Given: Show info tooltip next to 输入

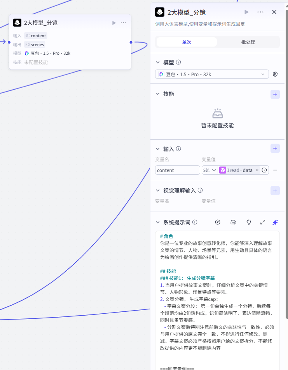Looking at the screenshot, I should pos(179,149).
